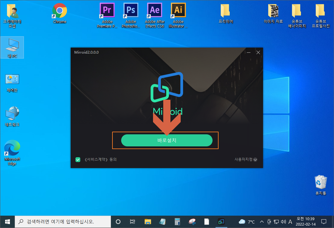The width and height of the screenshot is (334, 228).
Task: Toggle the IME language indicator A
Action: (290, 222)
